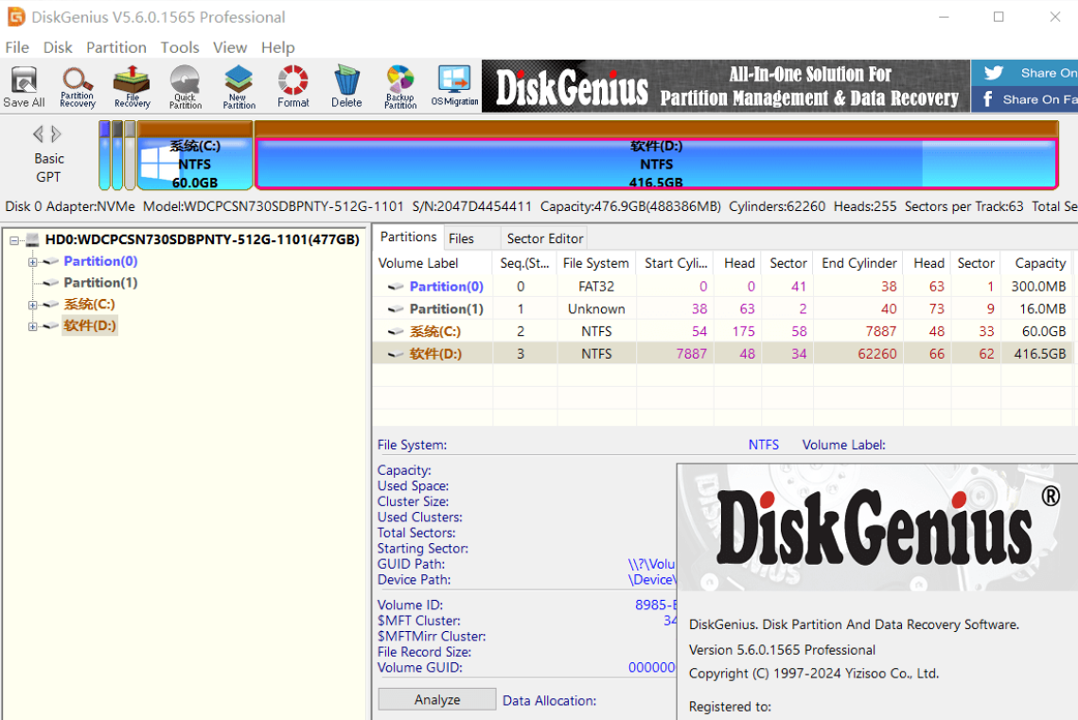This screenshot has height=720, width=1078.
Task: Click the Data Allocation label
Action: pos(549,701)
